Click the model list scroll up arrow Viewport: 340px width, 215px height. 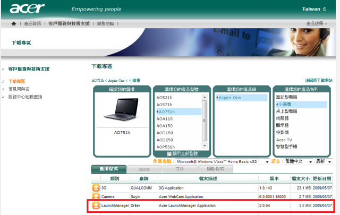point(205,97)
